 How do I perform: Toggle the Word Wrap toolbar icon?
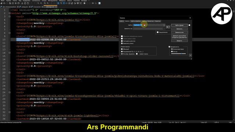point(58,3)
